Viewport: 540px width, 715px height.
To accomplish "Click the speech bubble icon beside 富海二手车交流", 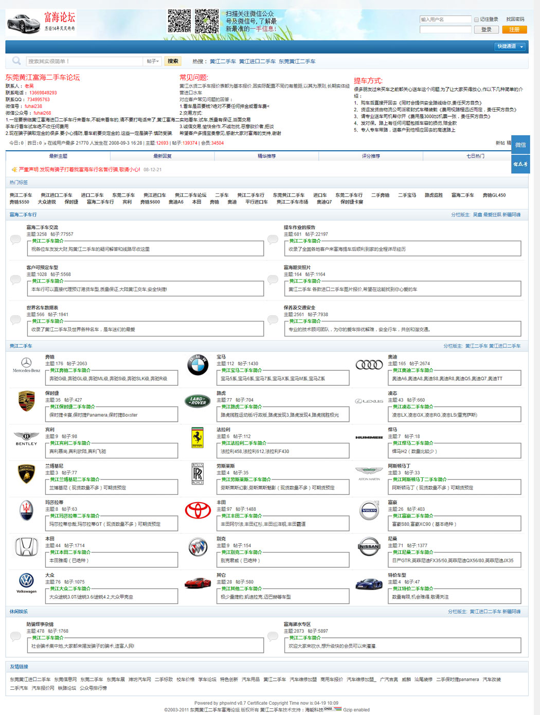I will pyautogui.click(x=16, y=239).
